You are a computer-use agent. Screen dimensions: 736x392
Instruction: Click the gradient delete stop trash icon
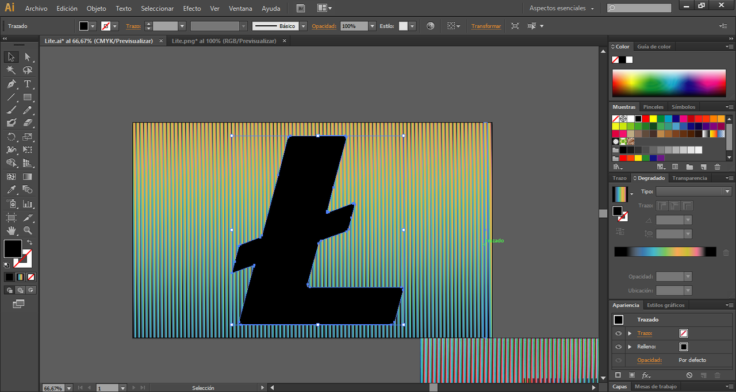coord(726,252)
